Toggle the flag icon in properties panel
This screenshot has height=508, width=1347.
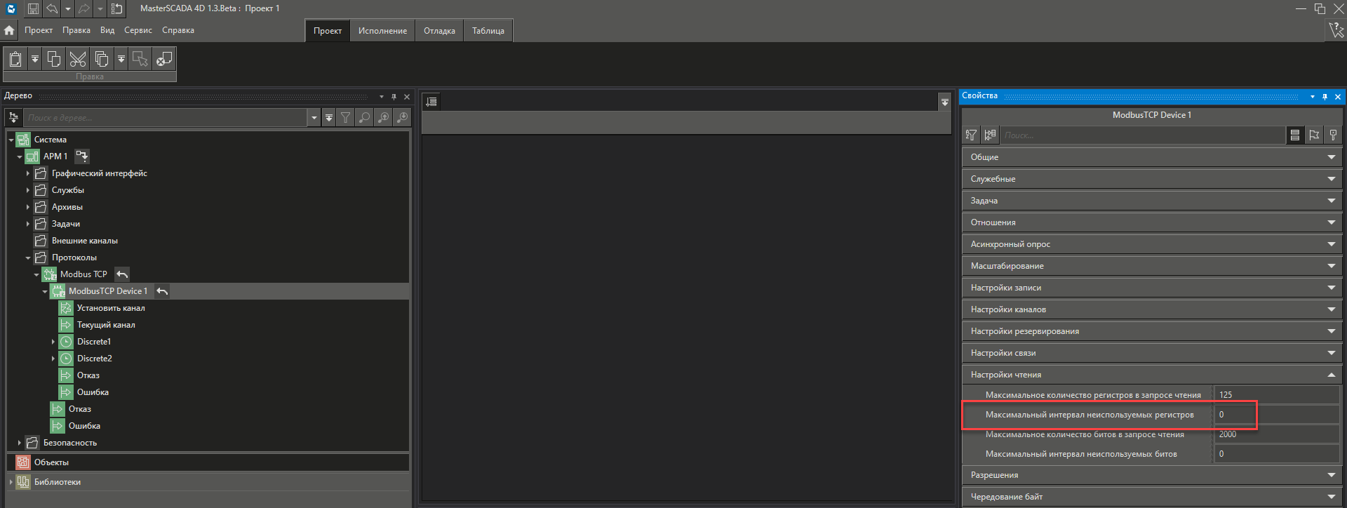pos(1314,135)
